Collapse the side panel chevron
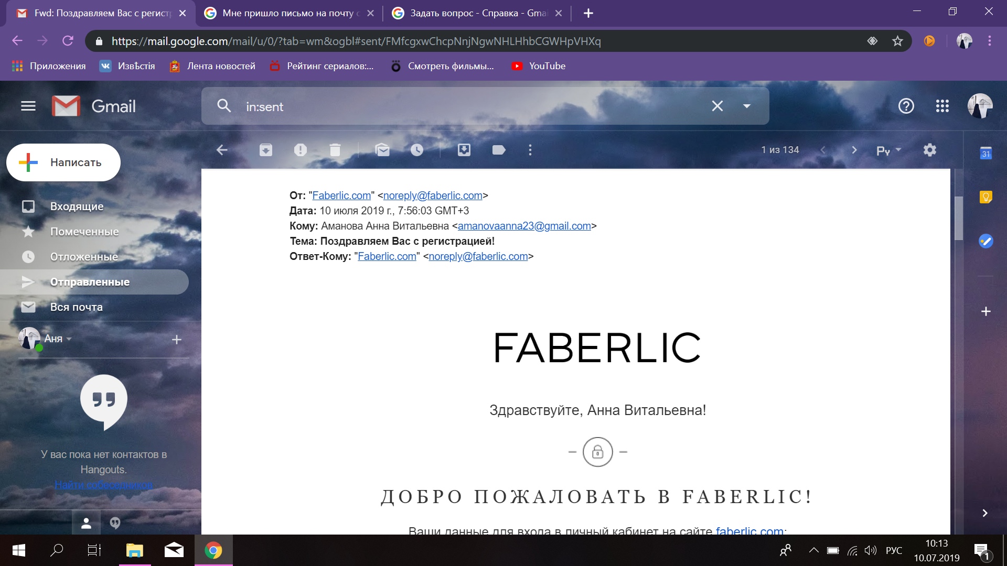Screen dimensions: 1007x566 [x=985, y=513]
